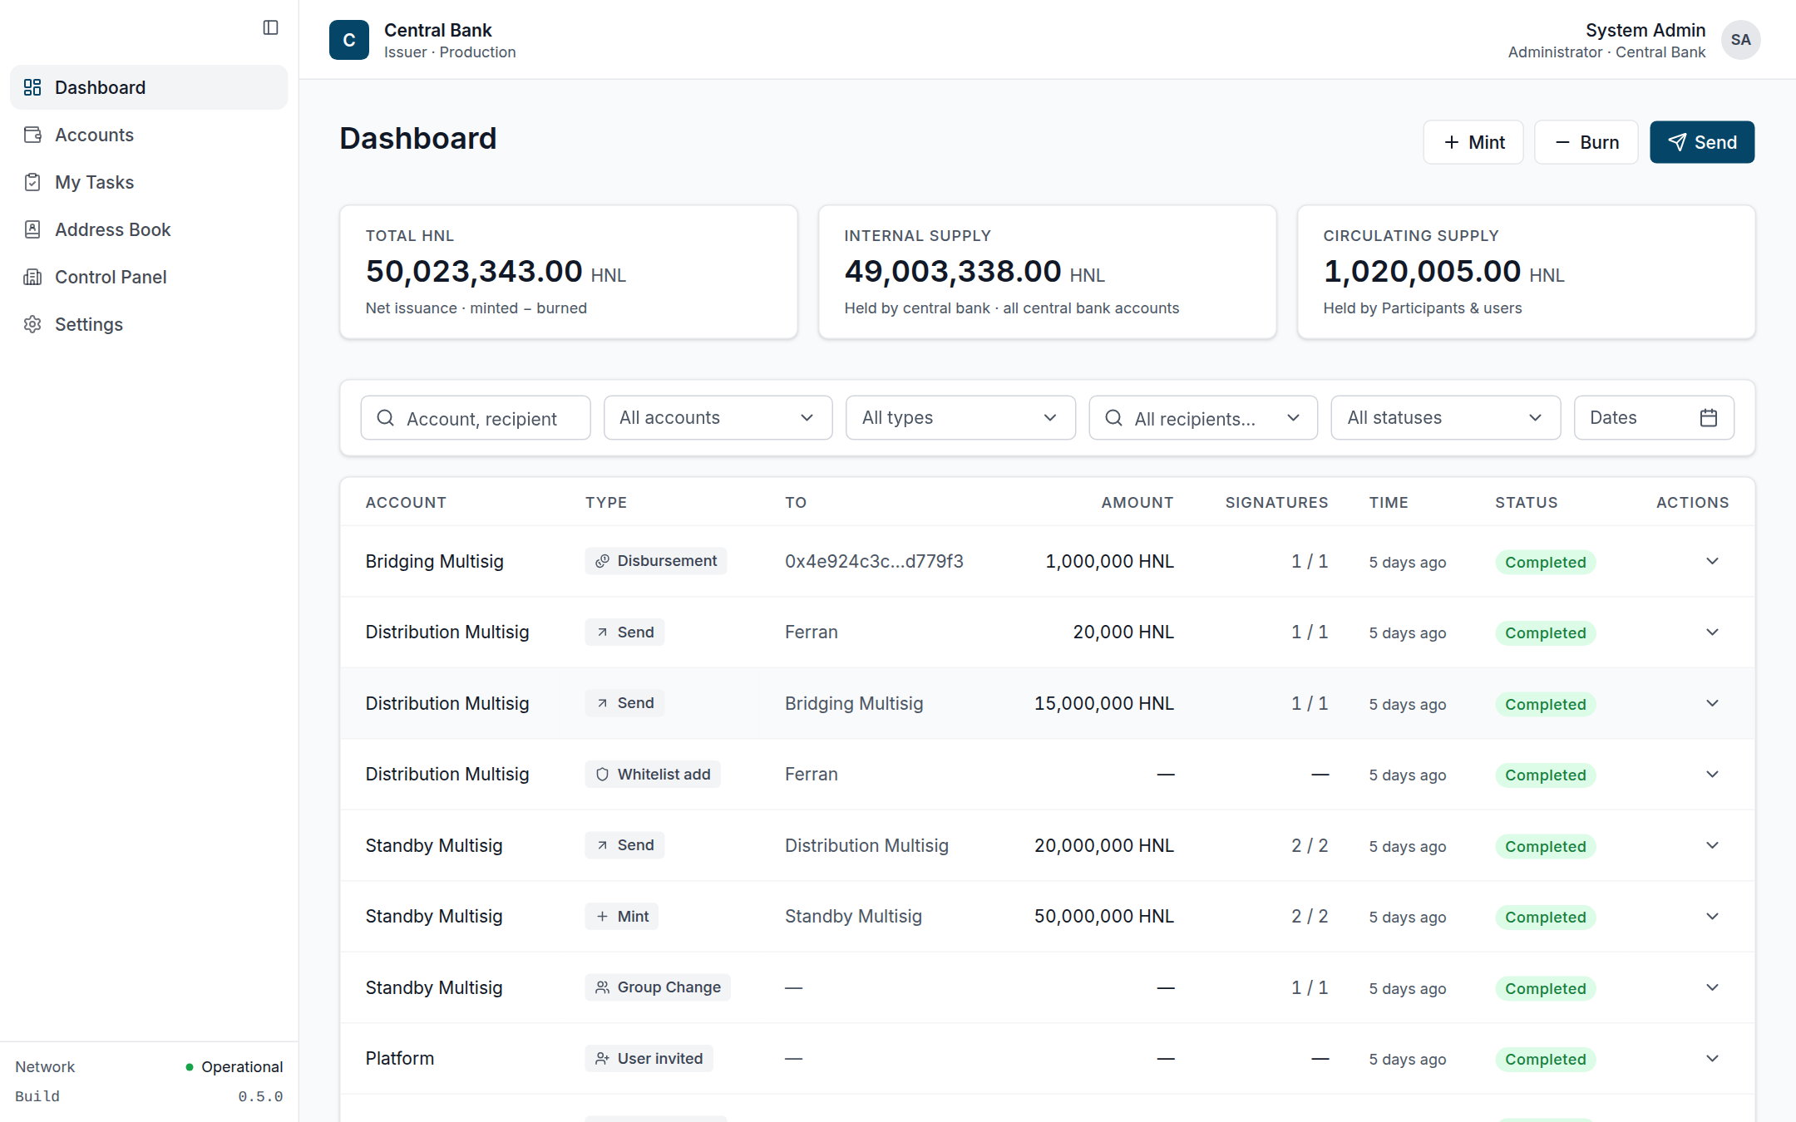Click the Circulating Supply card

click(x=1527, y=272)
